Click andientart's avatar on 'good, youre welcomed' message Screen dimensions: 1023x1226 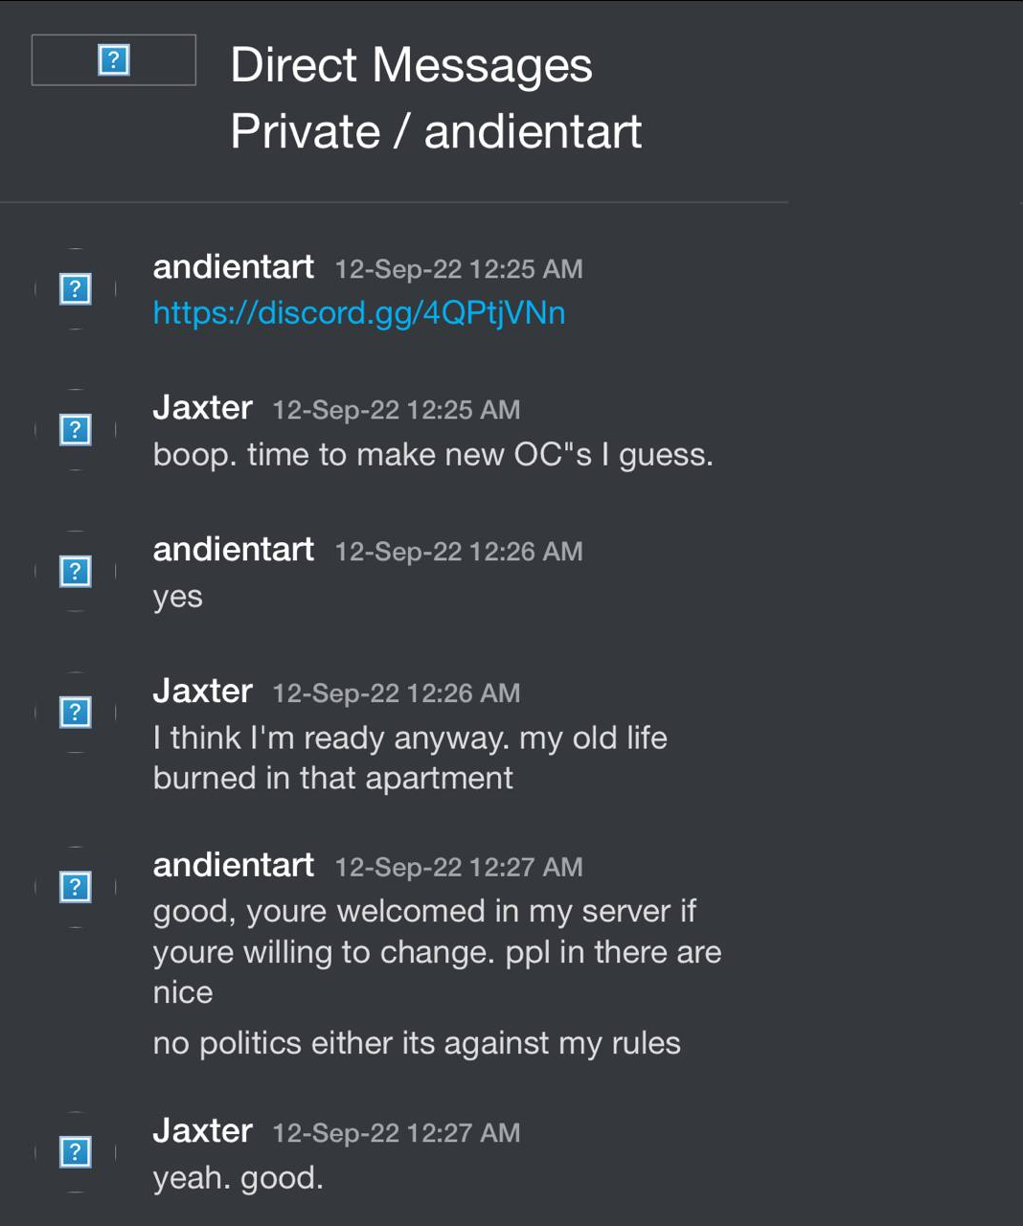pyautogui.click(x=76, y=887)
